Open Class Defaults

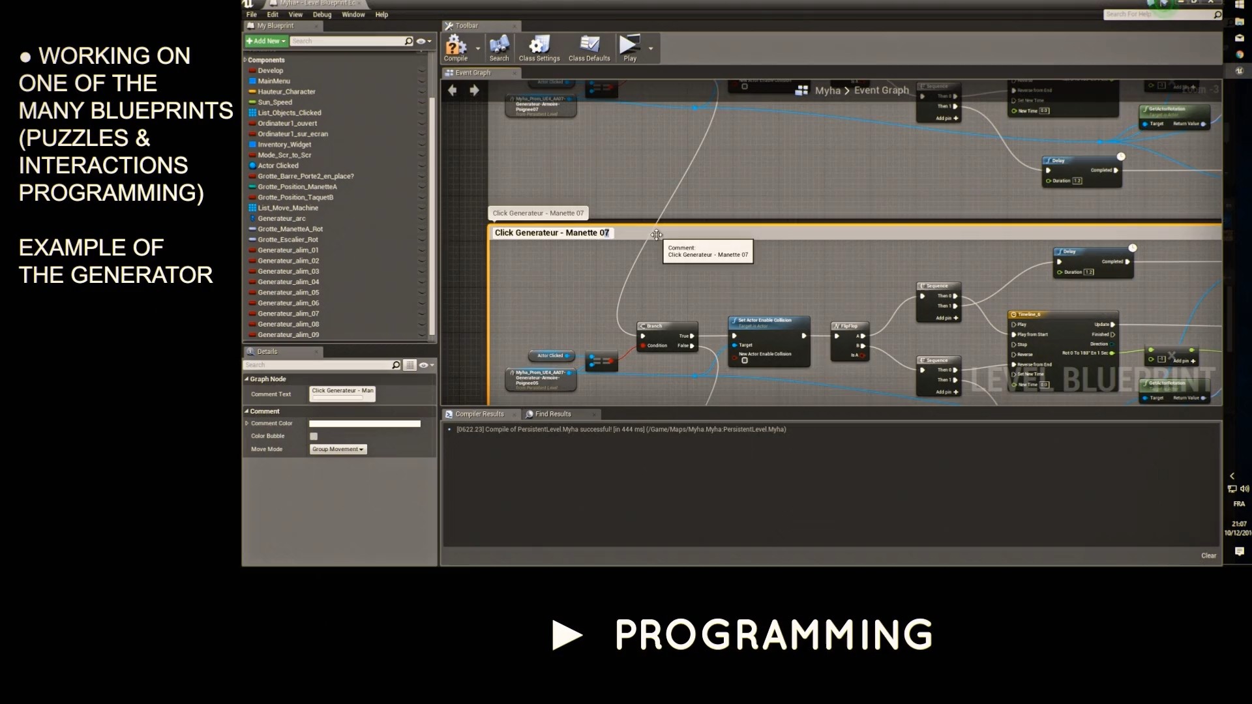pos(588,48)
